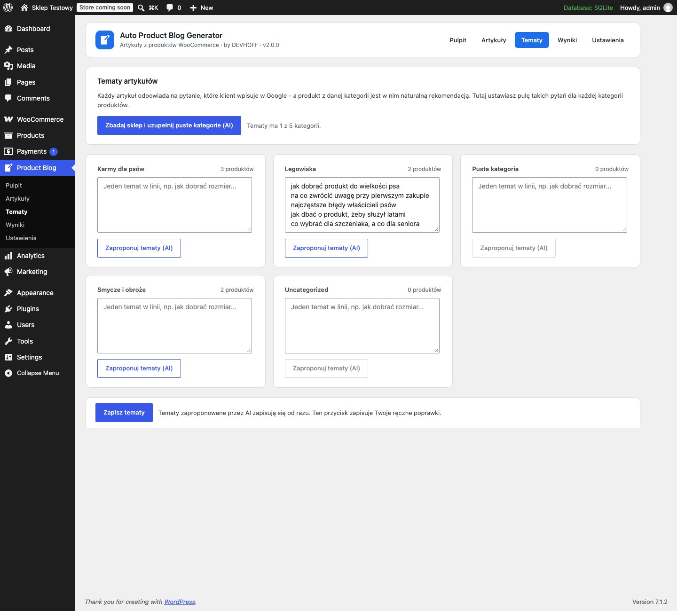Viewport: 677px width, 611px height.
Task: Open the Pulpit submenu item in the sidebar
Action: click(38, 185)
